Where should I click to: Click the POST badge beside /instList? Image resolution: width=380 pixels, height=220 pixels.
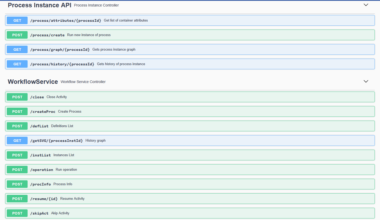[x=17, y=155]
